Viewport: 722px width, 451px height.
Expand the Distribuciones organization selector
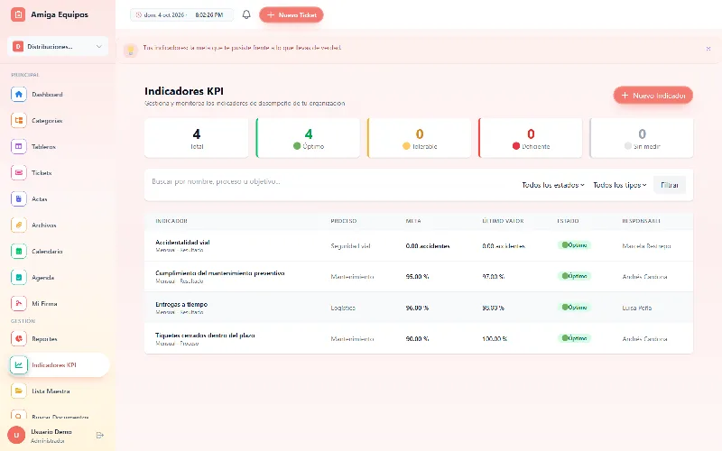(x=58, y=47)
